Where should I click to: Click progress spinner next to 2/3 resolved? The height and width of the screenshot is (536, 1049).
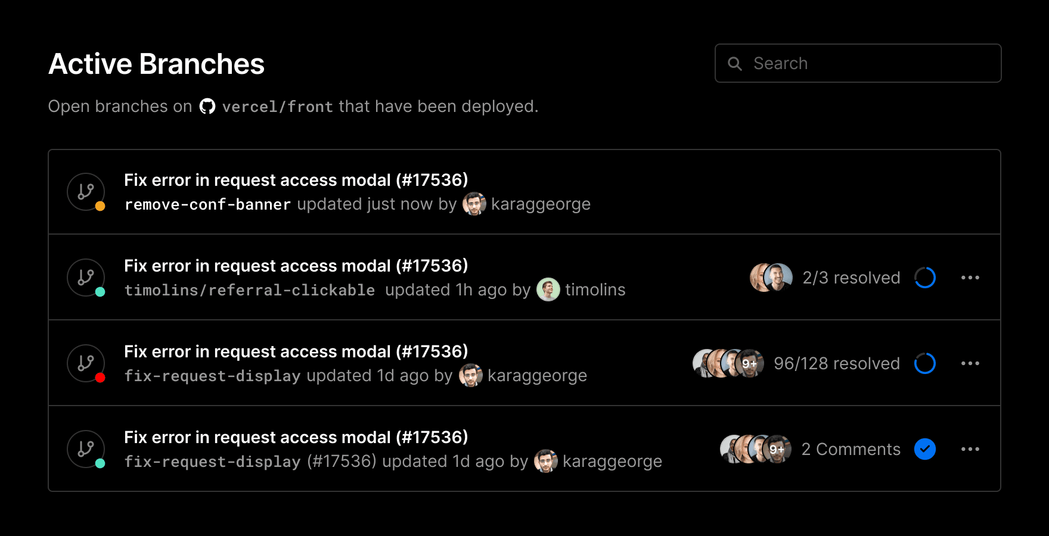point(925,278)
